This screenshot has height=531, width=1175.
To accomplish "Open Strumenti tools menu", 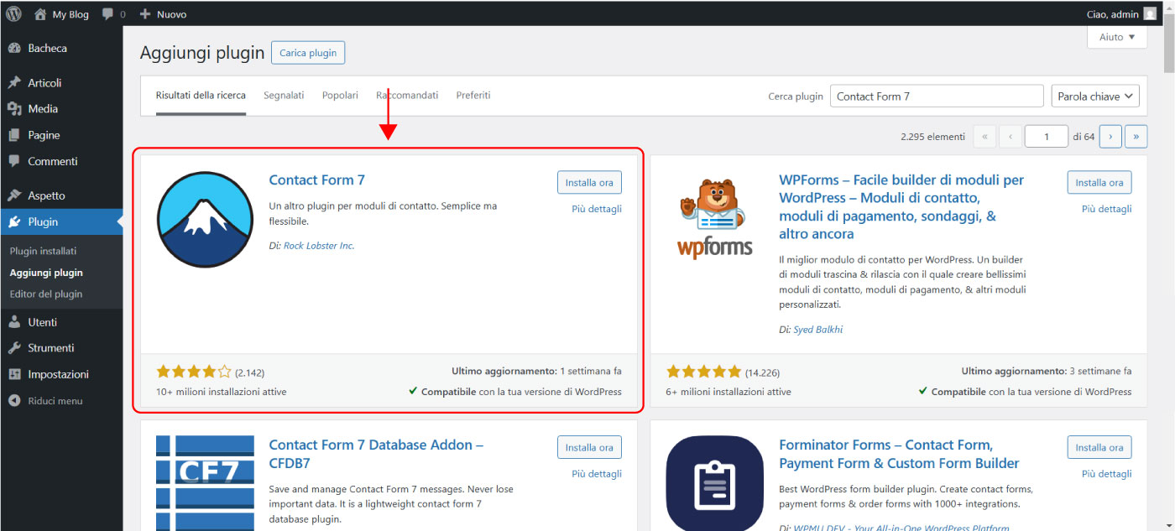I will pos(50,348).
